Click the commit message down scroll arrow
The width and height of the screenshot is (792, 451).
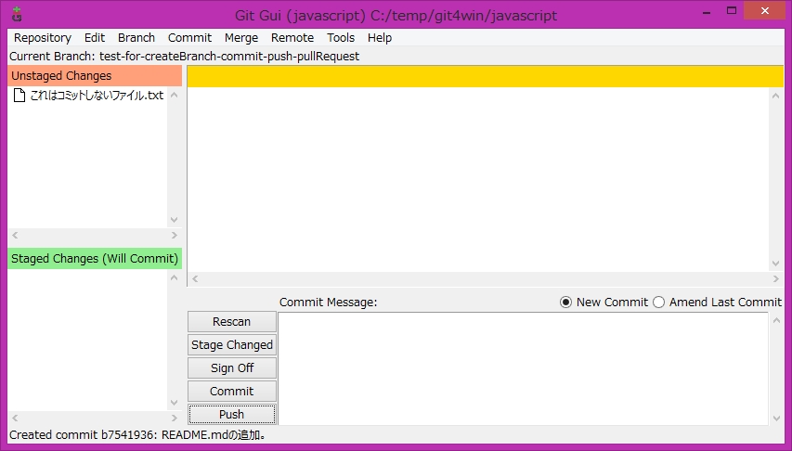(776, 419)
